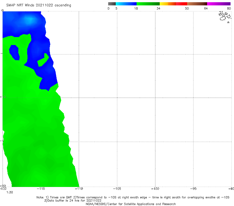Click the brown segment of the color bar
This screenshot has height=206, width=234.
coord(197,4)
